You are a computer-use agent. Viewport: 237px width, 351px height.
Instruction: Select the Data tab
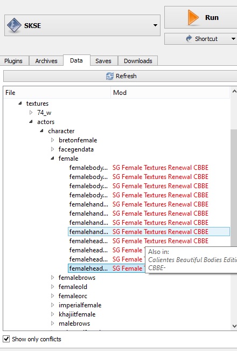coord(76,60)
